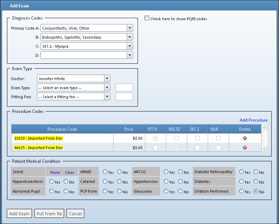Select Yes for Dilation Performed
Image resolution: width=279 pixels, height=224 pixels.
(x=241, y=191)
